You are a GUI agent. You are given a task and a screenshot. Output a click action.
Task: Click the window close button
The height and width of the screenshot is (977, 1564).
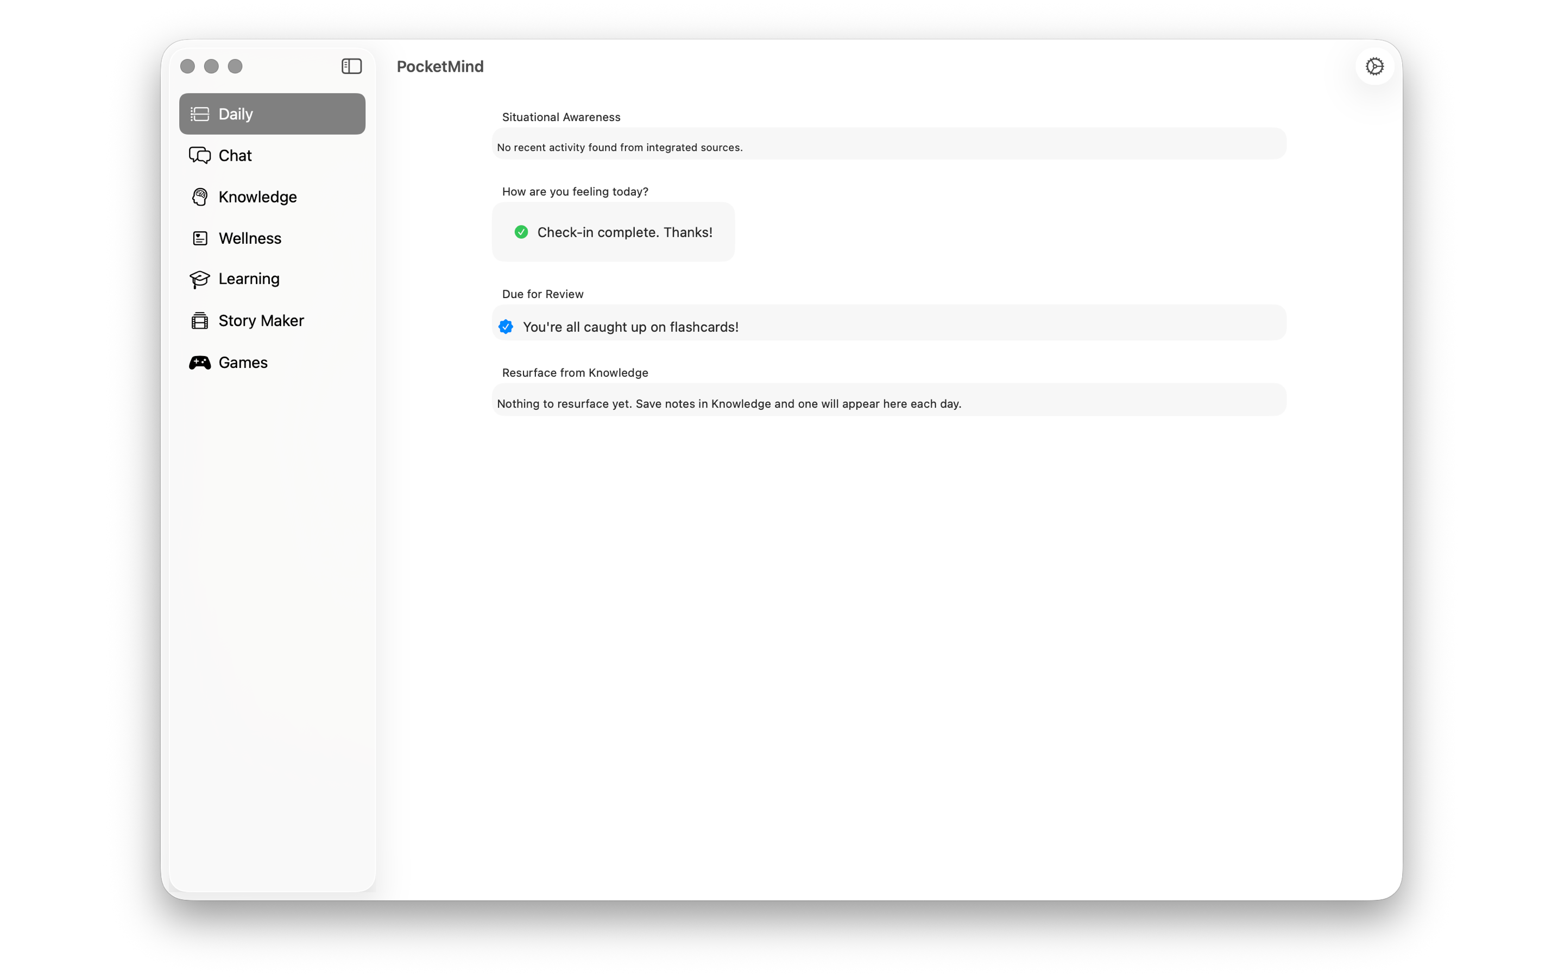[187, 66]
